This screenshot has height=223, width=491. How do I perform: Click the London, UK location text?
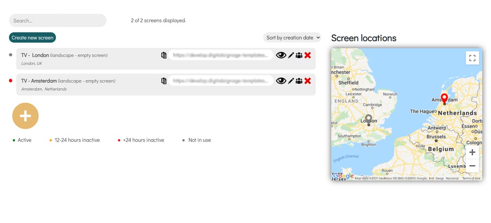click(32, 63)
